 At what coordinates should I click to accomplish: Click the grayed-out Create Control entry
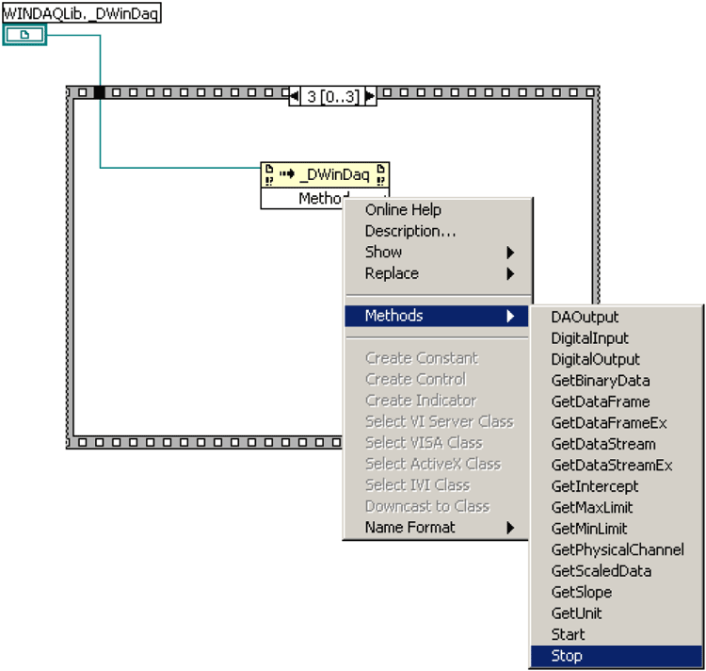pos(436,379)
